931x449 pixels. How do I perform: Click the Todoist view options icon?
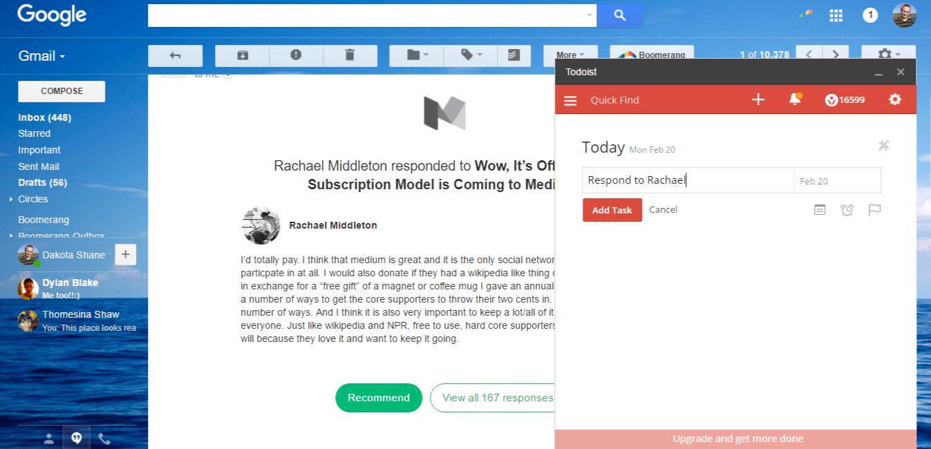(883, 145)
